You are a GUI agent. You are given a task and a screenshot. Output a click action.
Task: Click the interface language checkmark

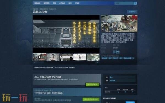tap(119, 92)
